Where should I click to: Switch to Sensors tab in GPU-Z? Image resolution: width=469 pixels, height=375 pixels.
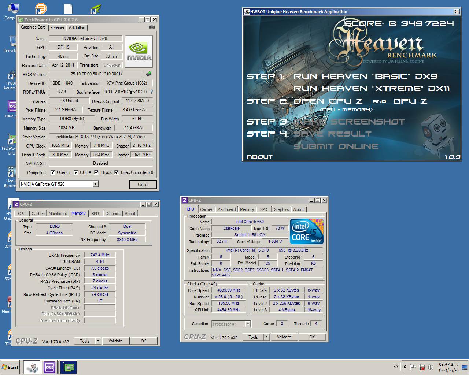[57, 28]
